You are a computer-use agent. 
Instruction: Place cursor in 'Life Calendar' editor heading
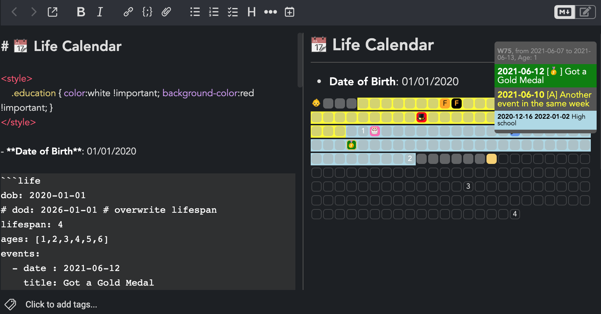pos(77,46)
